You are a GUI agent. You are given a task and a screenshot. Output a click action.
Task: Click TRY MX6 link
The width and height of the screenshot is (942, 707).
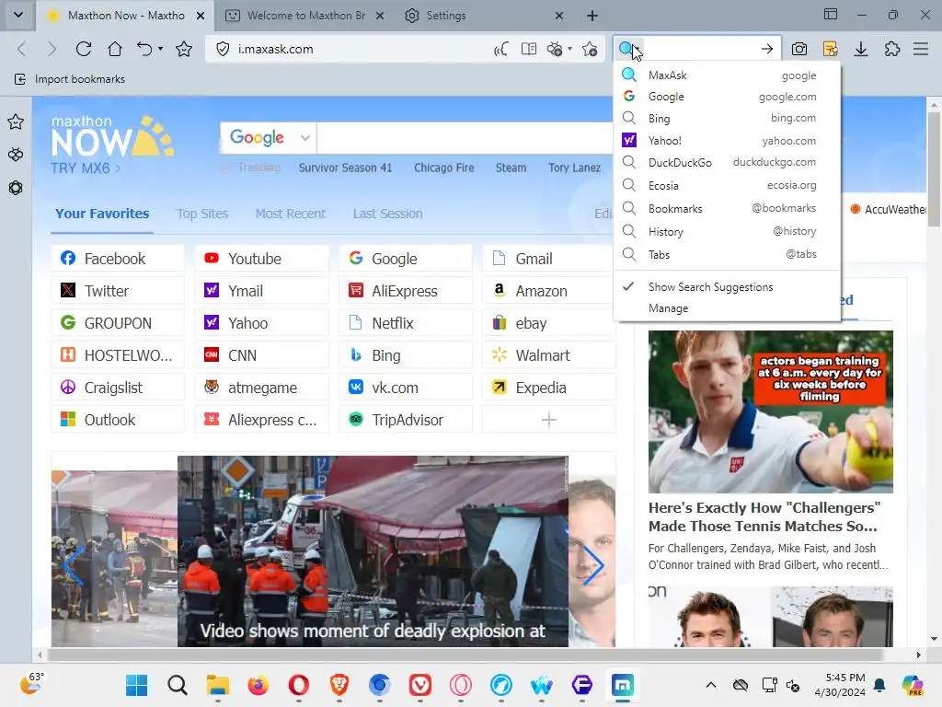point(86,168)
